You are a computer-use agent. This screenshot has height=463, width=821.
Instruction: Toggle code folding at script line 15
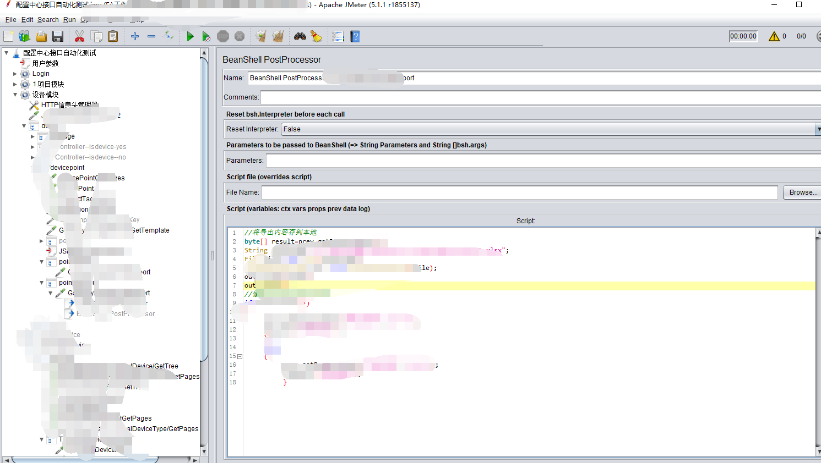point(240,356)
